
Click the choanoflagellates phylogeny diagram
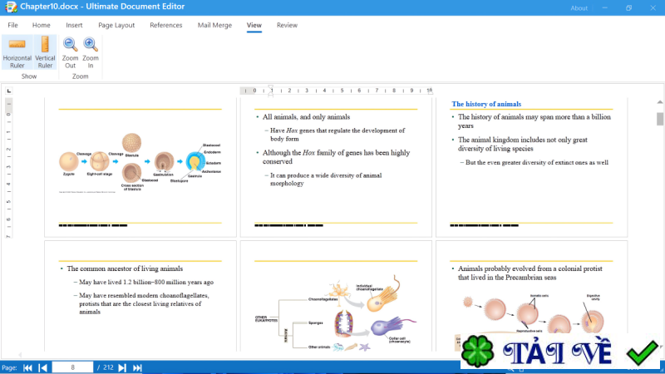coord(336,314)
